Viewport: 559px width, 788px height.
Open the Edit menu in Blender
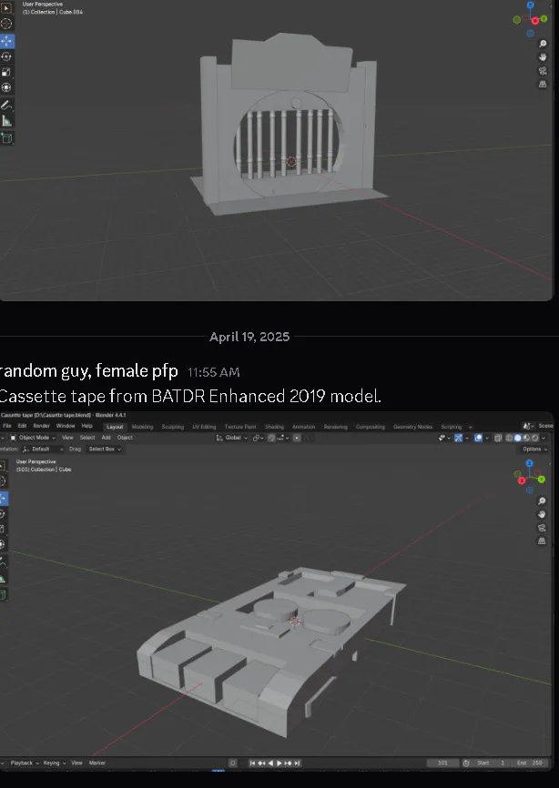point(22,426)
